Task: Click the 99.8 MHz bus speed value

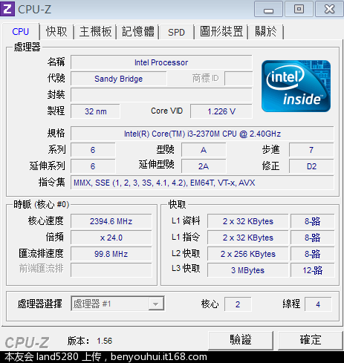Action: point(111,254)
